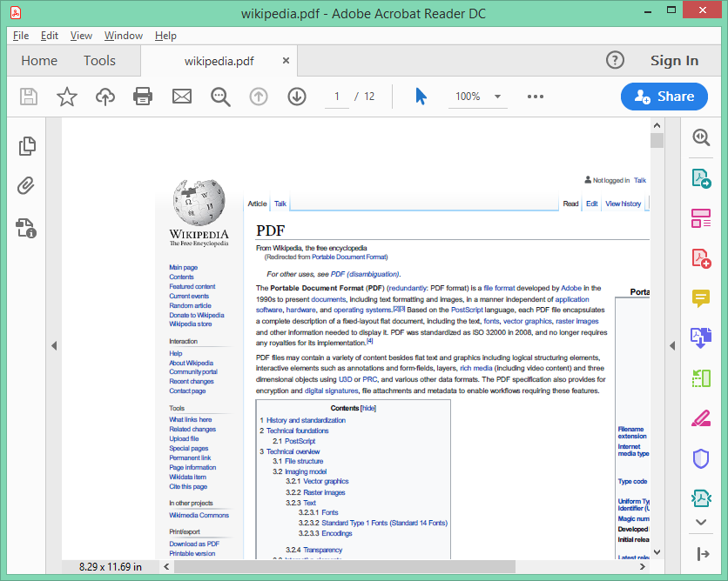Open the Help menu
The image size is (728, 581).
tap(165, 36)
